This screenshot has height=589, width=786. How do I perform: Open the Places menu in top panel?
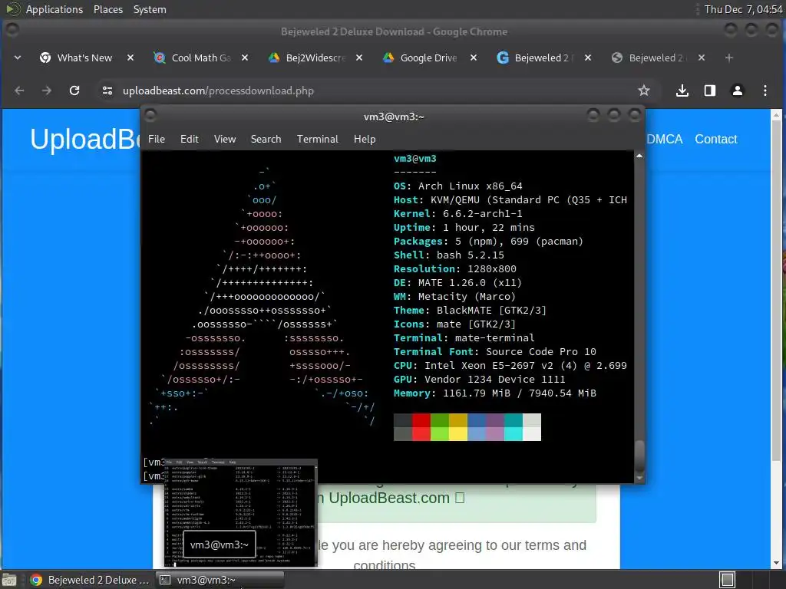[x=107, y=9]
